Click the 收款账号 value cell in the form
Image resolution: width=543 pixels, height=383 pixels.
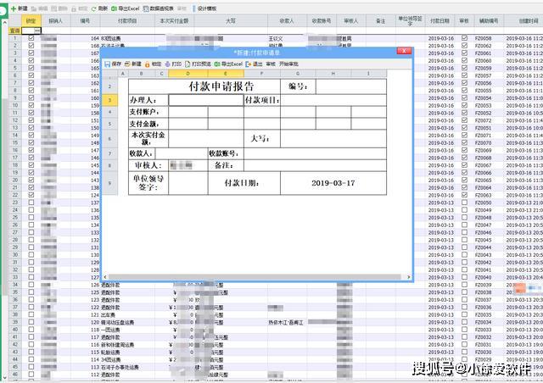click(315, 153)
